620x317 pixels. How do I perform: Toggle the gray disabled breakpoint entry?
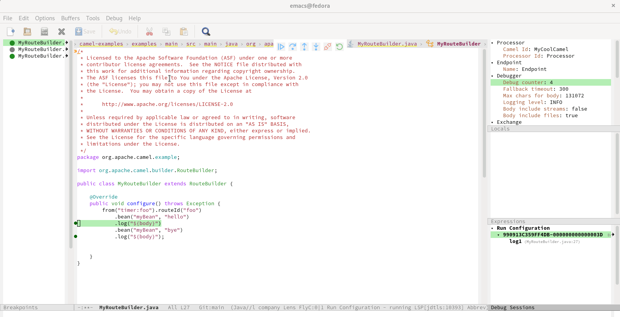pos(12,49)
